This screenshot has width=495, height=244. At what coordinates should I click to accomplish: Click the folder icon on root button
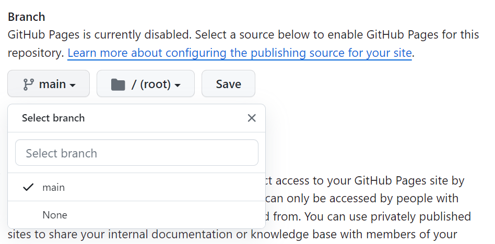pos(119,84)
